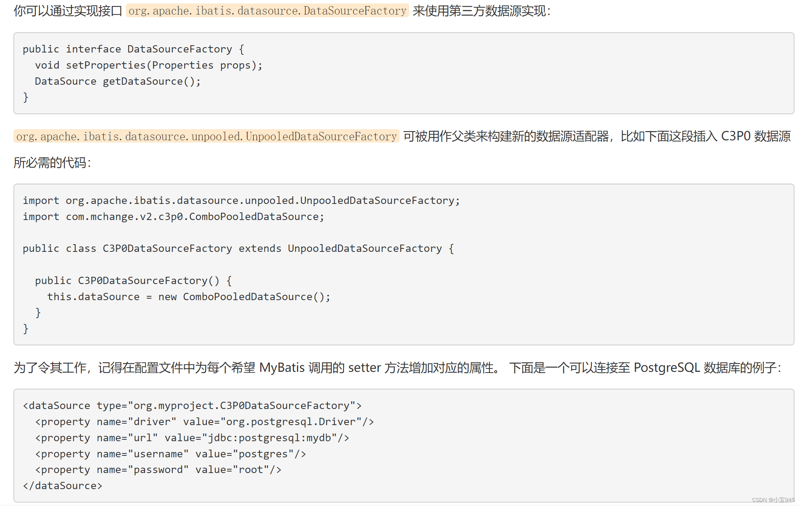Viewport: 801px width, 506px height.
Task: Click the closing </dataSource> tag line
Action: click(x=63, y=486)
